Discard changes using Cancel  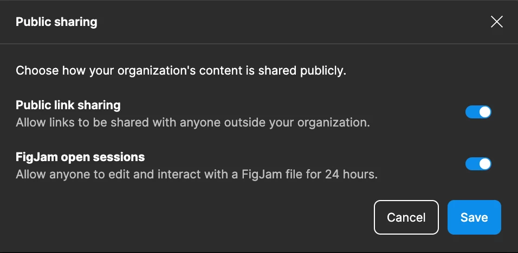[x=406, y=217]
